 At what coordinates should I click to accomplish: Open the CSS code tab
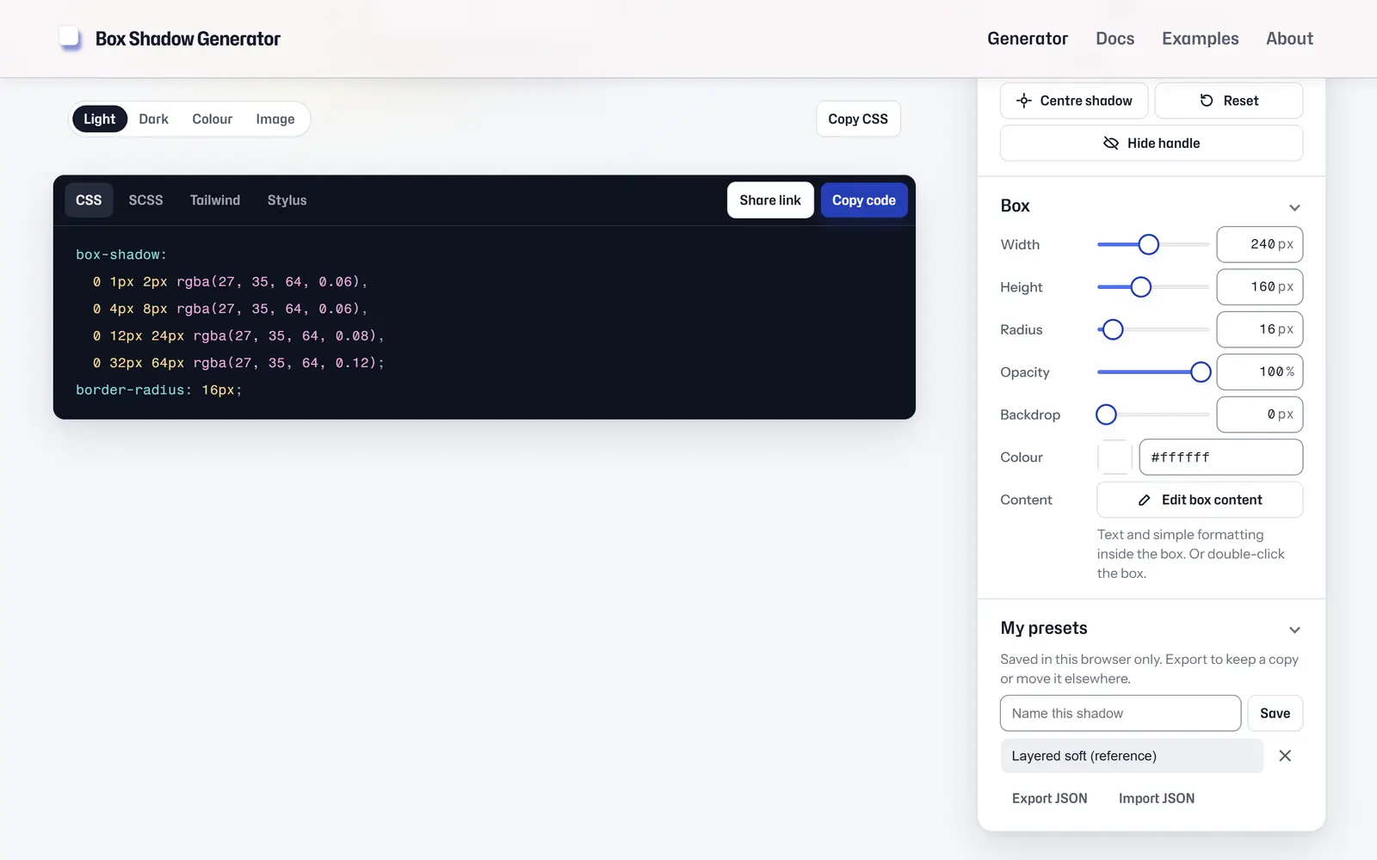(x=89, y=200)
